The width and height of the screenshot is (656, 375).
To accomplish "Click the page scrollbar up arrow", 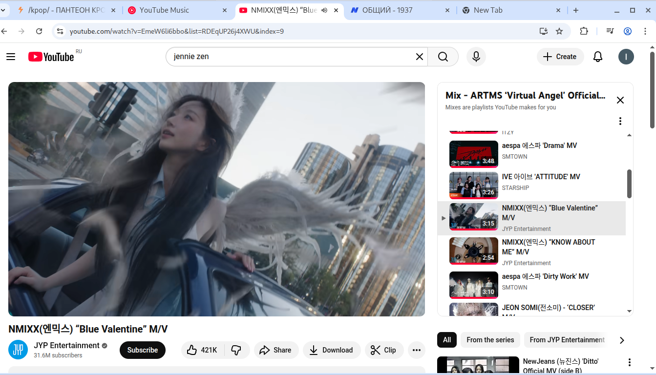I will 653,47.
